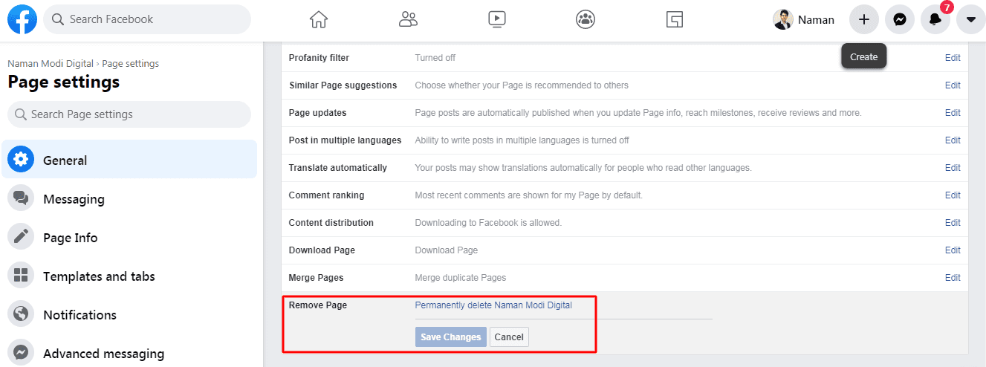
Task: Open the Advanced messaging tab
Action: tap(129, 353)
